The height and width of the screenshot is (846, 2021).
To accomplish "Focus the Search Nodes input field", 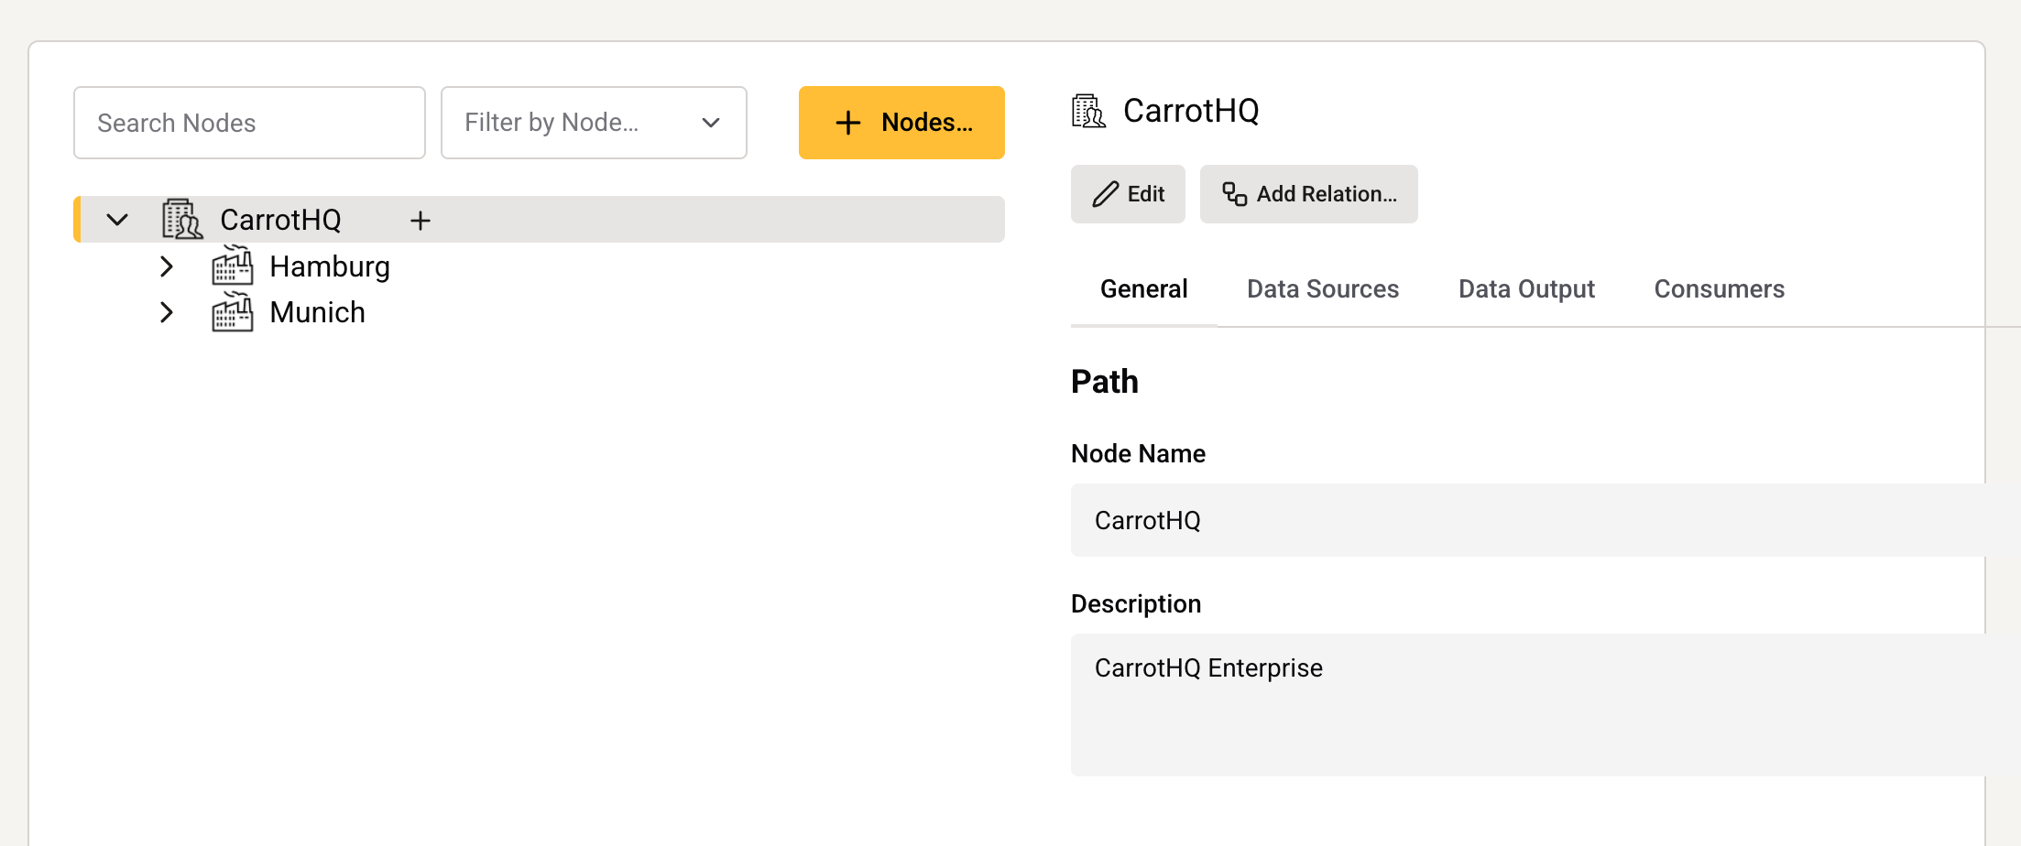I will point(249,123).
